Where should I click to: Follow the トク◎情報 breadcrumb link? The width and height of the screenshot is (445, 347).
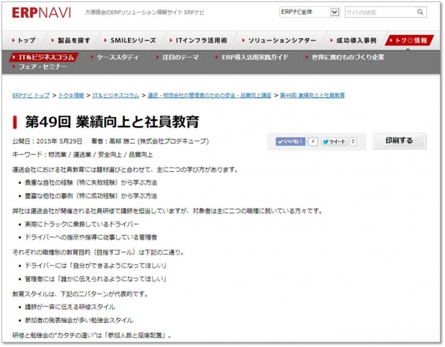coord(71,95)
